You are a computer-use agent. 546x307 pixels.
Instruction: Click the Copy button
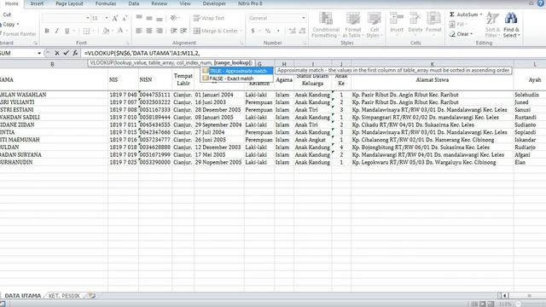pos(9,25)
